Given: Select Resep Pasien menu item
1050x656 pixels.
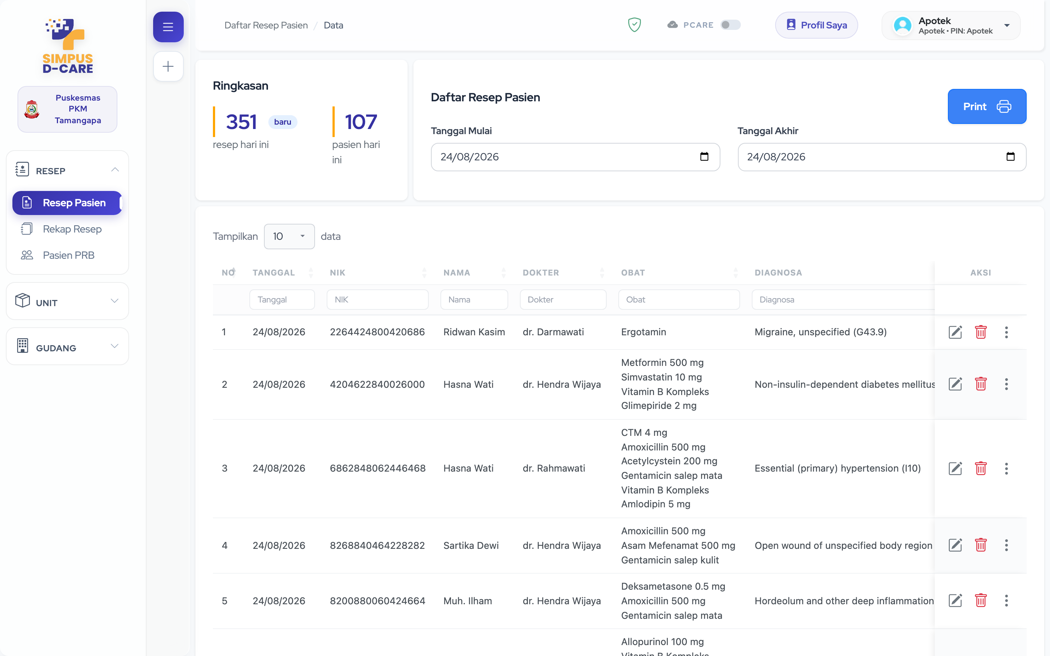Looking at the screenshot, I should (67, 203).
